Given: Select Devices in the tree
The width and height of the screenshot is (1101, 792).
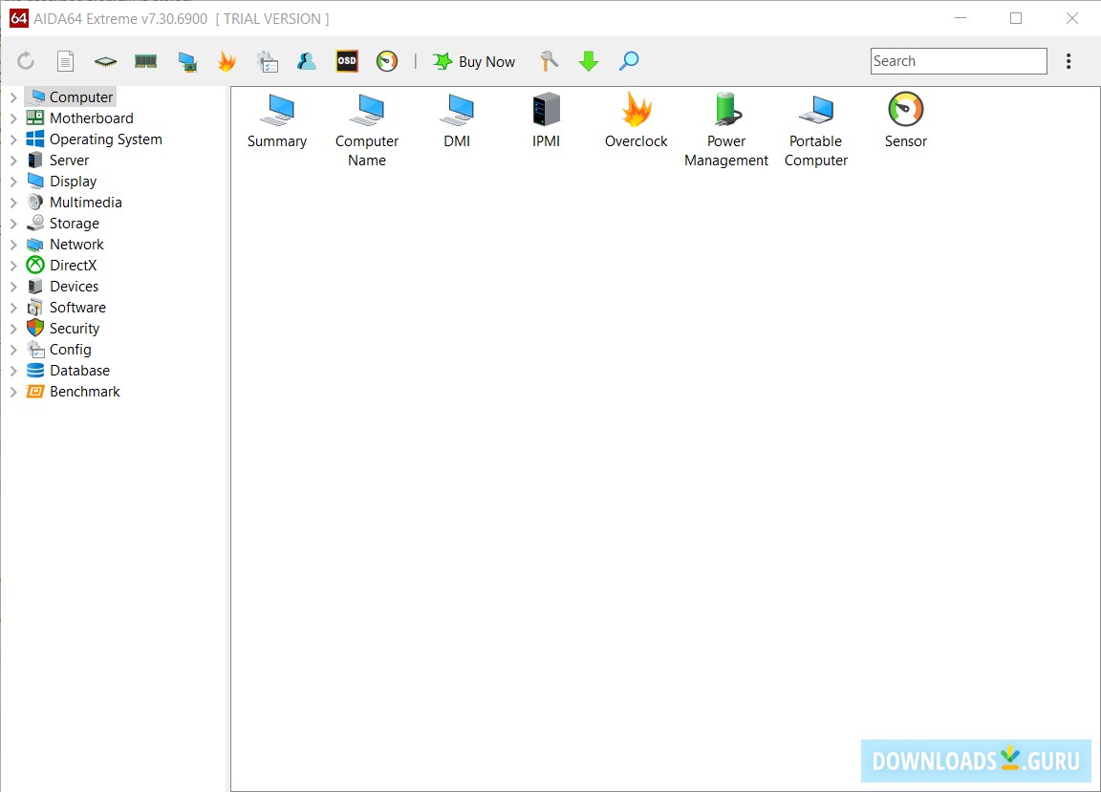Looking at the screenshot, I should pyautogui.click(x=62, y=287).
